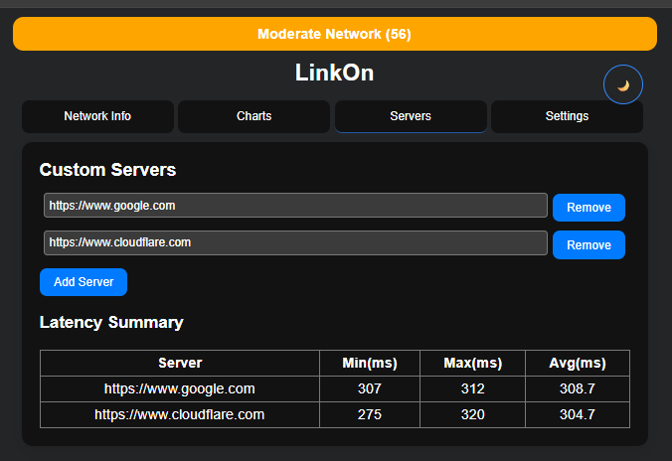Click the Max(ms) column header
This screenshot has width=672, height=461.
(473, 363)
